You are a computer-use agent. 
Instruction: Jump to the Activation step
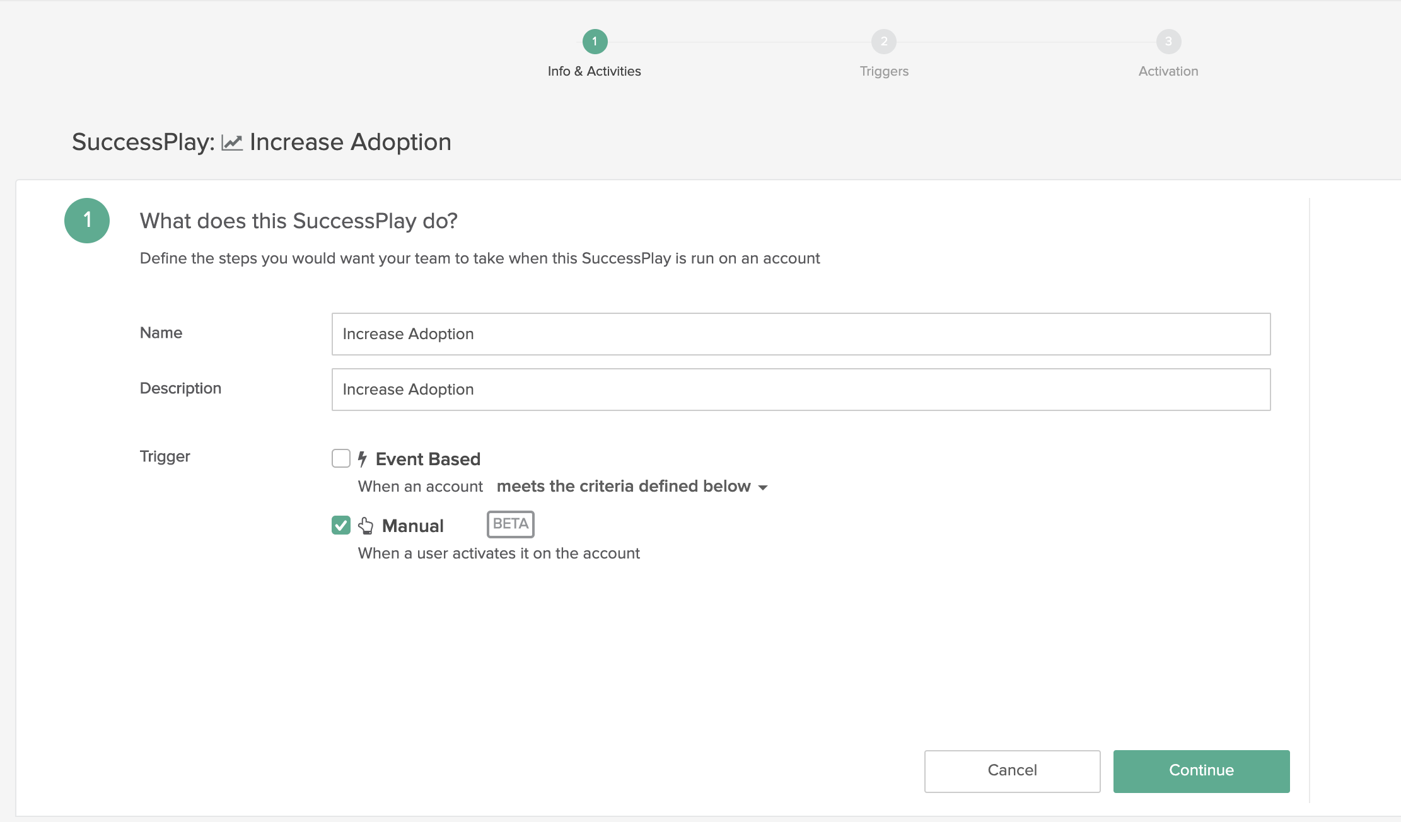click(1168, 71)
